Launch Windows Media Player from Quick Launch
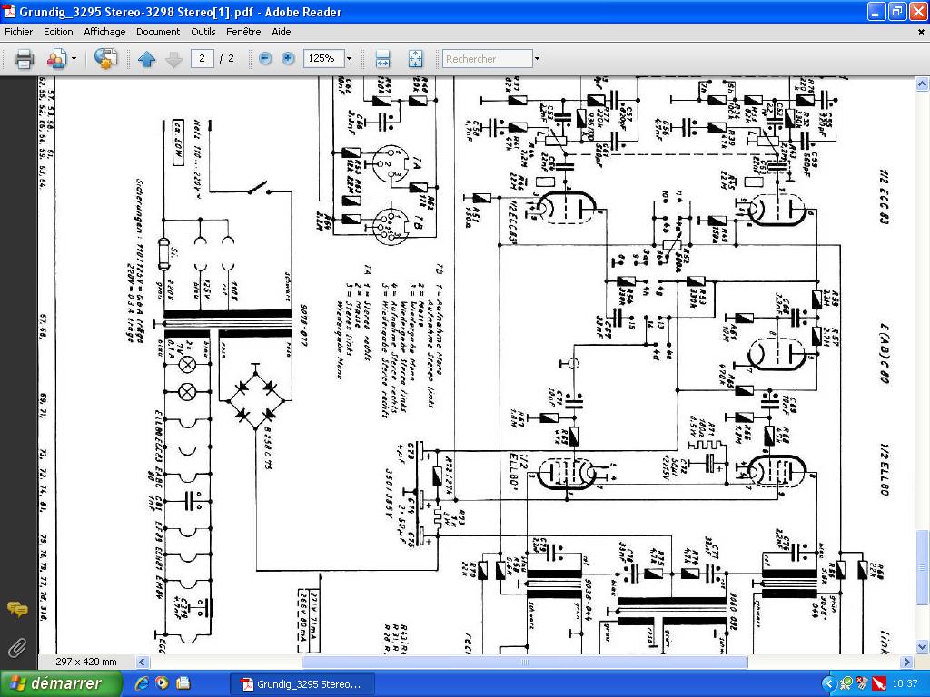Image resolution: width=930 pixels, height=697 pixels. point(162,683)
